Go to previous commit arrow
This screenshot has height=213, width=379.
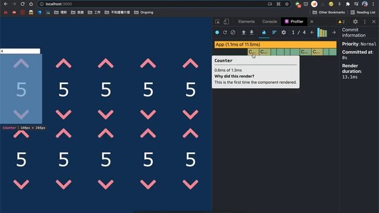coord(312,33)
